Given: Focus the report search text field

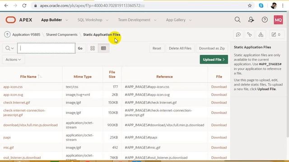Looking at the screenshot, I should 46,48.
